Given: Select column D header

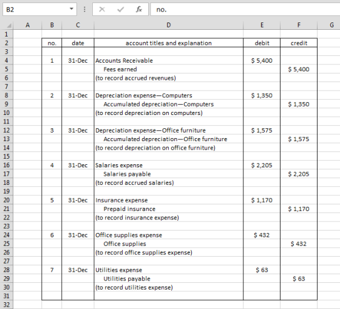Looking at the screenshot, I should coord(169,25).
